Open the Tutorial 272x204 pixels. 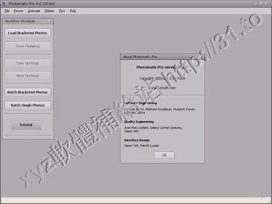(26, 125)
